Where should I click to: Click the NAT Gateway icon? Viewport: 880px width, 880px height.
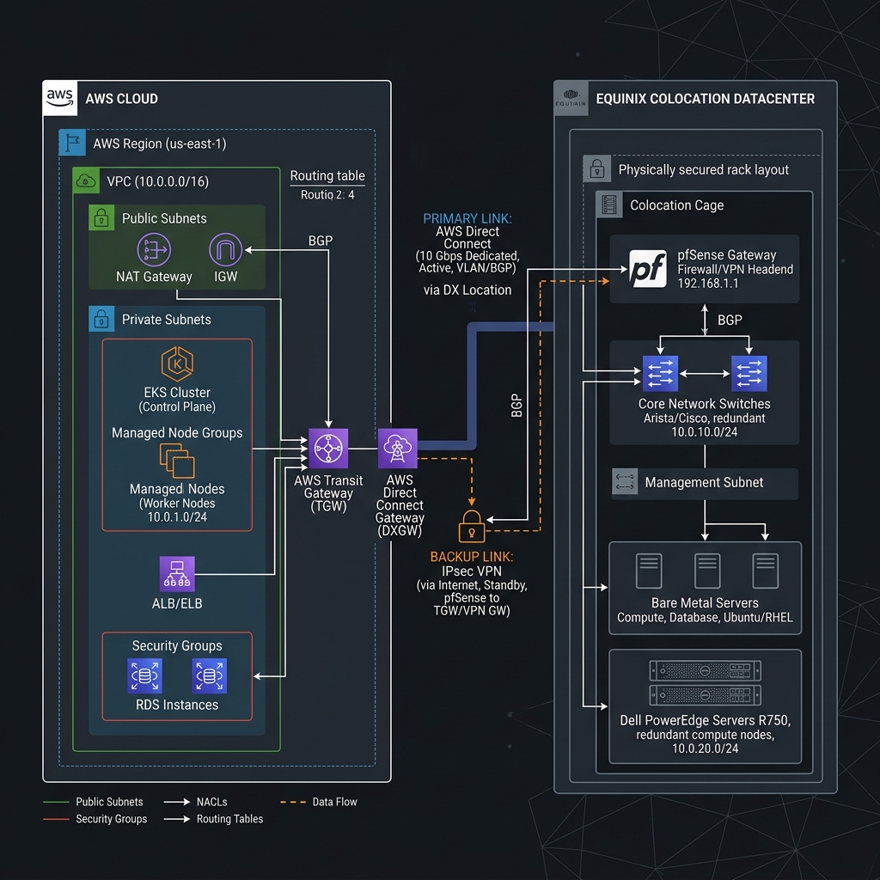tap(154, 250)
